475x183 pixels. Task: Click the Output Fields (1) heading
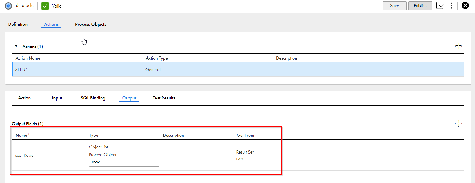point(28,124)
